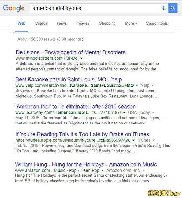Click 'Feb 13, 2015' date text
This screenshot has width=182, height=198.
pos(27,145)
